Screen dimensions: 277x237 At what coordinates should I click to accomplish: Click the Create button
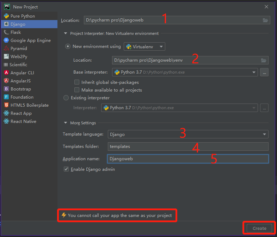click(259, 228)
